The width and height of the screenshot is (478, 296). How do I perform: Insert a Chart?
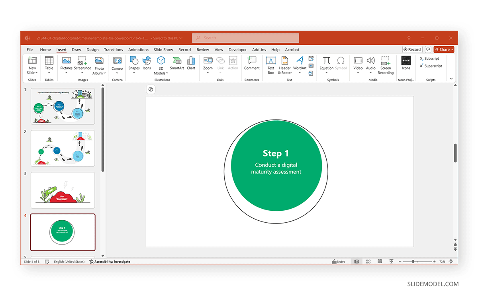[191, 63]
